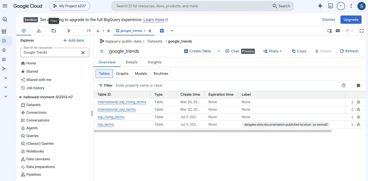Open the project selector My Project 6207

tap(70, 6)
